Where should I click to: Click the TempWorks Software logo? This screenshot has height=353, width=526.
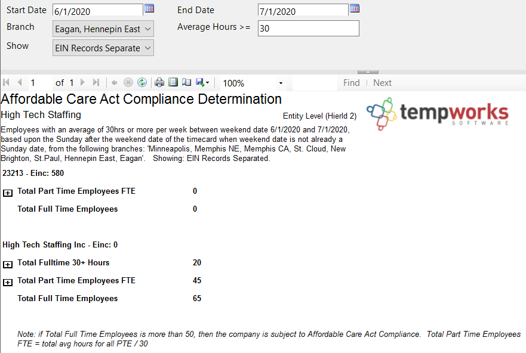click(438, 113)
